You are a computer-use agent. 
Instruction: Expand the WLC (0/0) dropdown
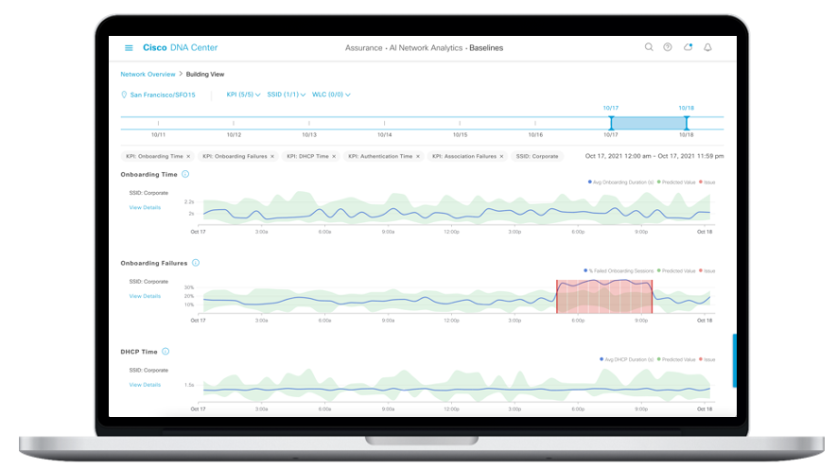331,95
